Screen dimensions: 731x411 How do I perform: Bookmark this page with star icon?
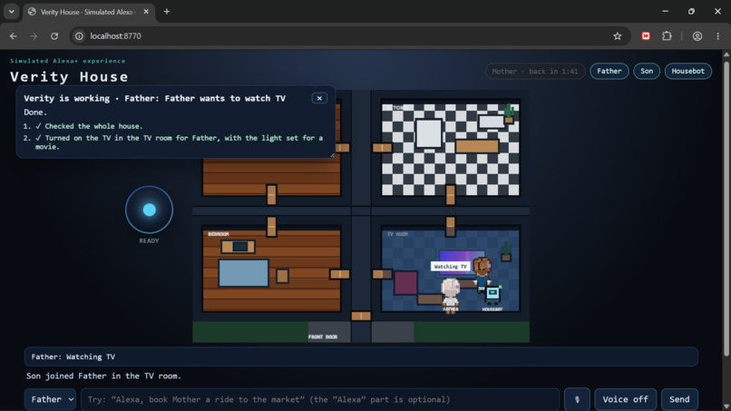(x=618, y=36)
